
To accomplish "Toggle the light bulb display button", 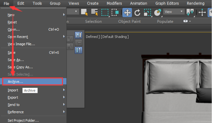I will tap(78, 35).
